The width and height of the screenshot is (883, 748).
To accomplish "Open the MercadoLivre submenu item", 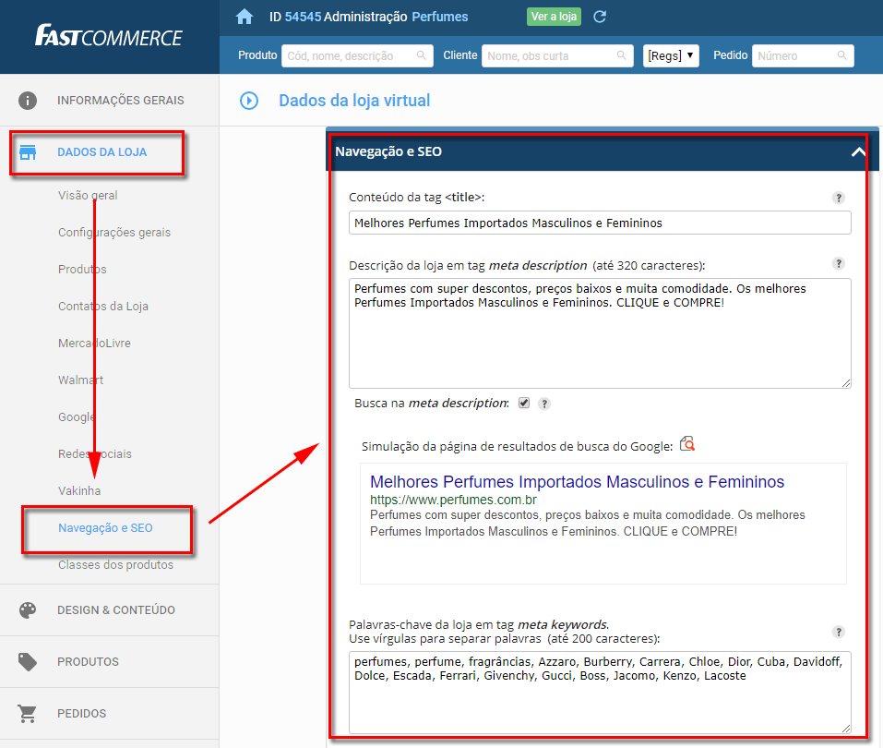I will pyautogui.click(x=95, y=343).
